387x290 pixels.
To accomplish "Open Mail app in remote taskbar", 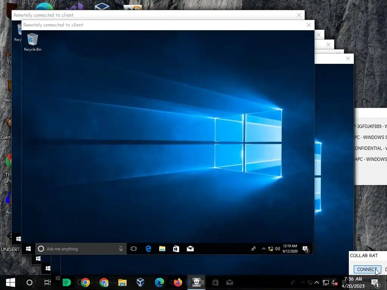I will 190,249.
